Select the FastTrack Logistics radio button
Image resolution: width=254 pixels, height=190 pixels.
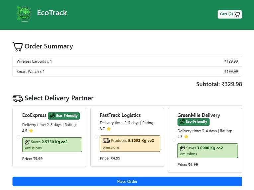pyautogui.click(x=96, y=137)
